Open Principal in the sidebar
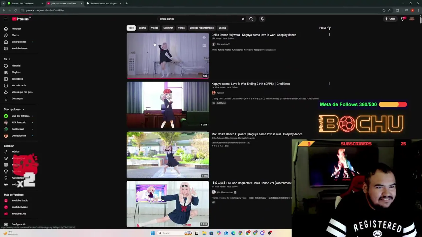This screenshot has width=422, height=237. point(16,29)
